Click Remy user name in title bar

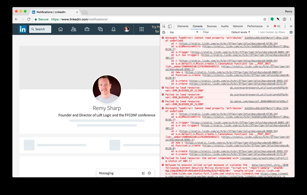tap(289, 12)
